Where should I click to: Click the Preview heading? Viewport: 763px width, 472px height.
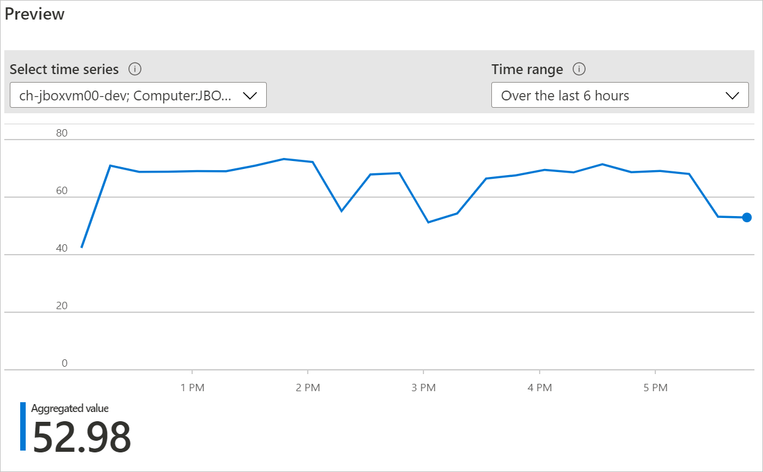click(35, 15)
